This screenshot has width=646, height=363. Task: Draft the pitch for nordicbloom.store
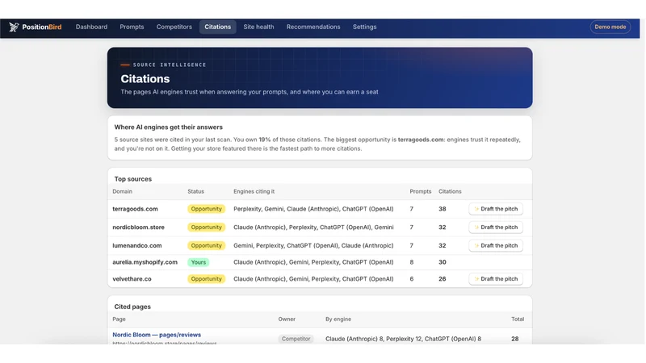496,227
